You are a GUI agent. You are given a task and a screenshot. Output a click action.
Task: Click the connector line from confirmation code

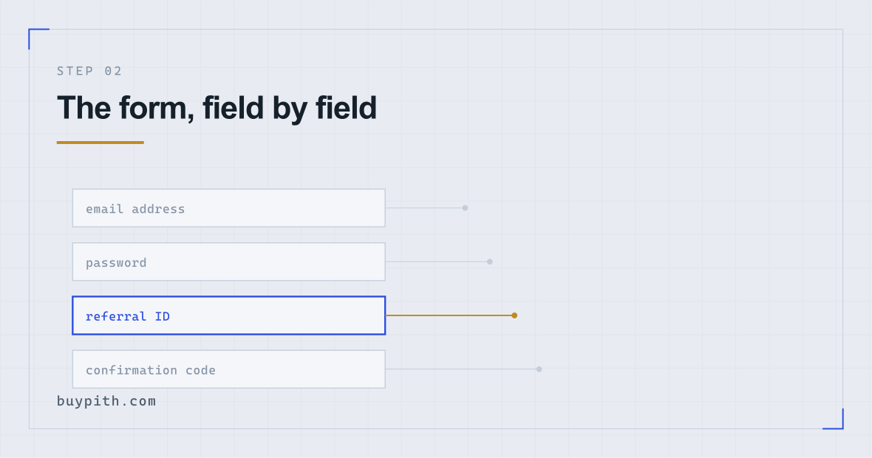coord(461,369)
